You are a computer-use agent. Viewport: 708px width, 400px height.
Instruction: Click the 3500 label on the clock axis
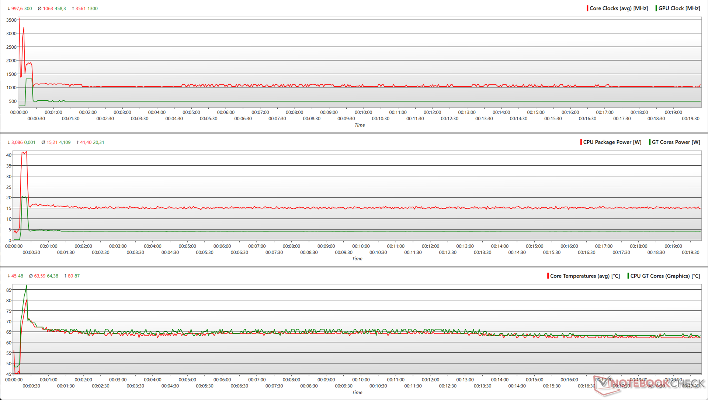click(x=11, y=20)
